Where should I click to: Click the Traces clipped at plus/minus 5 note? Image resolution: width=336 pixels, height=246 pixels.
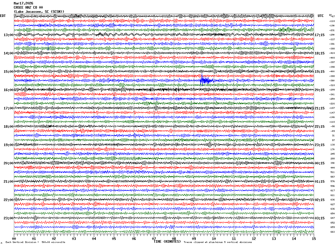click(x=218, y=242)
